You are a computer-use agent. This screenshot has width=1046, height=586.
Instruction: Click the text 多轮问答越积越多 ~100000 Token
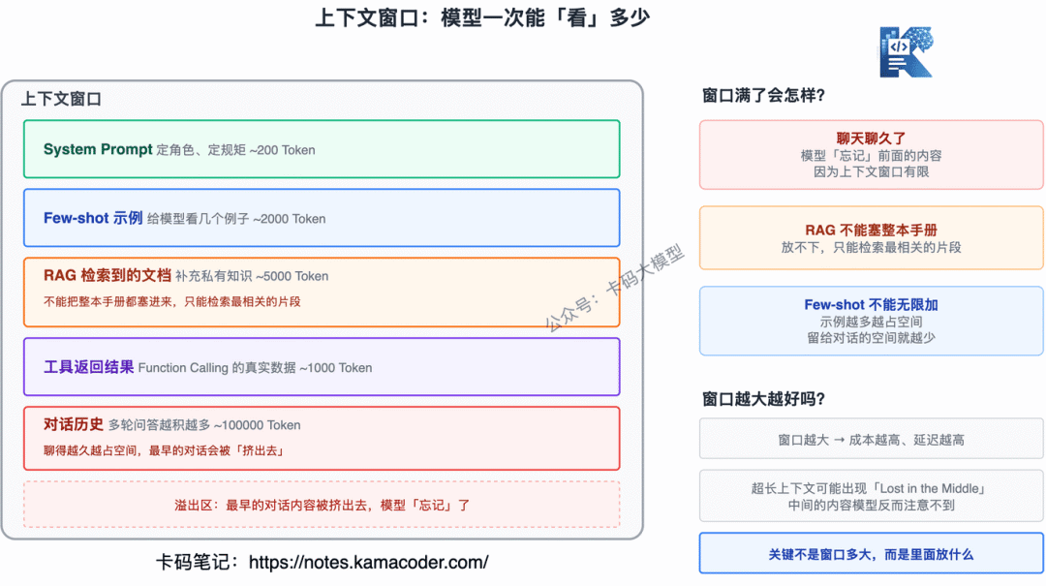[204, 425]
